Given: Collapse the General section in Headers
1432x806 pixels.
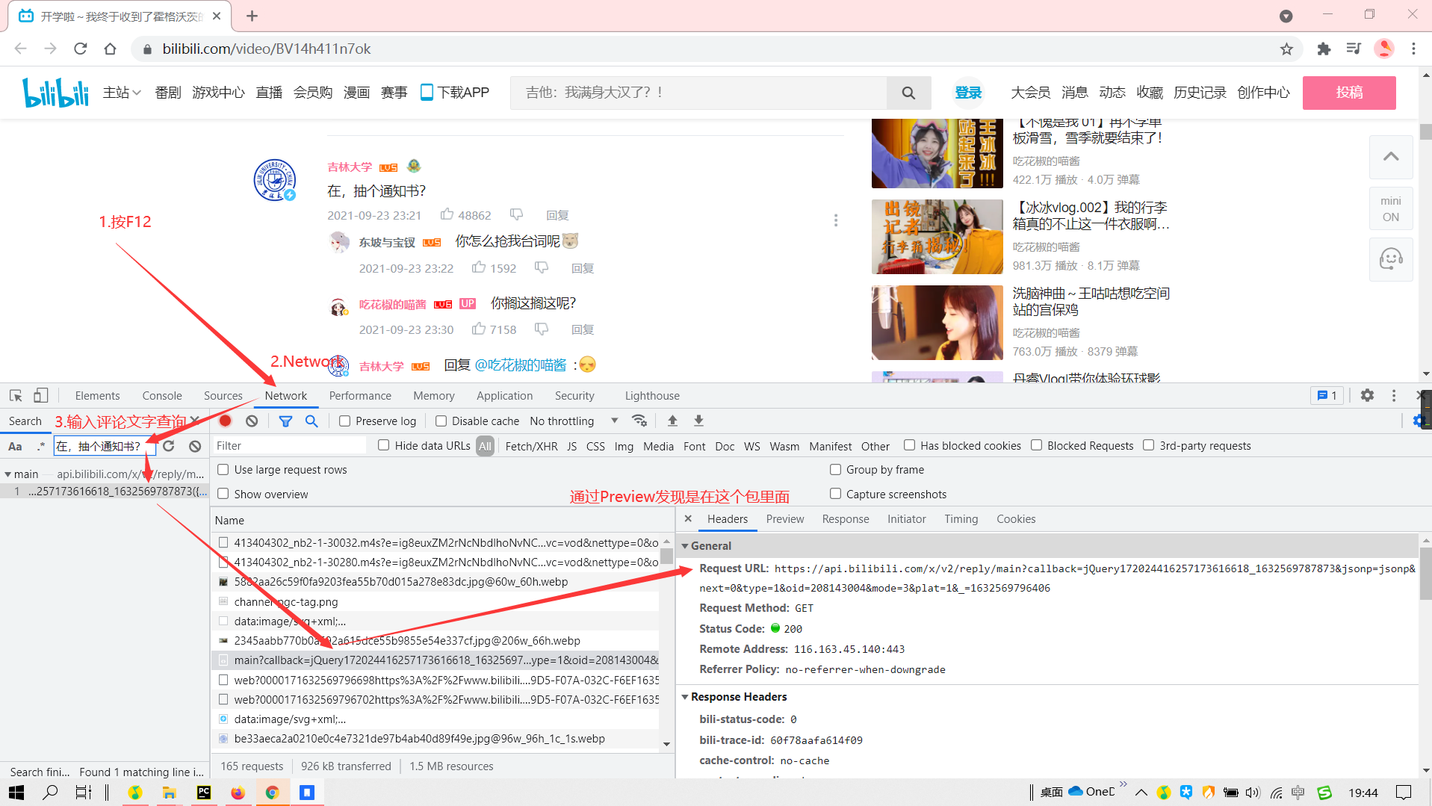Looking at the screenshot, I should [x=684, y=546].
